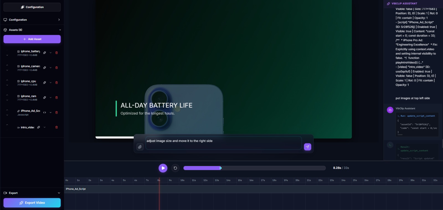The width and height of the screenshot is (443, 210).
Task: Click the top Configuration button
Action: (x=32, y=7)
